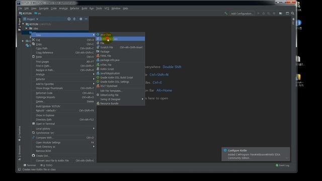Viewport: 322px width, 181px height.
Task: Create a new Java Class
Action: [121, 35]
